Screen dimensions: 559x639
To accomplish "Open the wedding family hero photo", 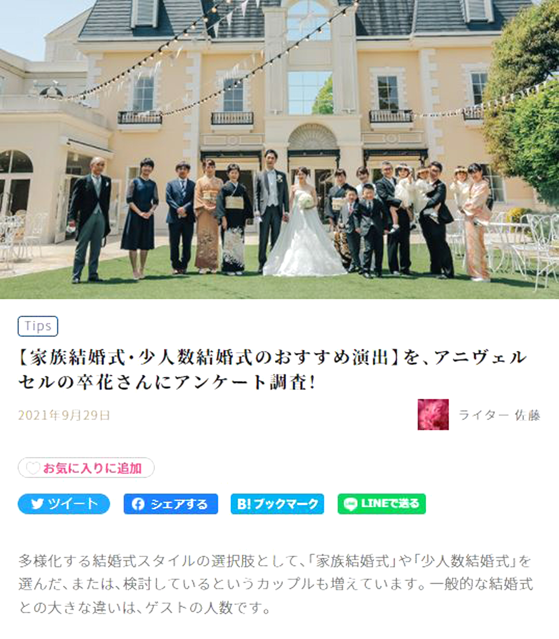I will (x=279, y=149).
